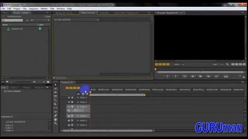248x139 pixels.
Task: Click the Find icon in Project panel
Action: 44,82
